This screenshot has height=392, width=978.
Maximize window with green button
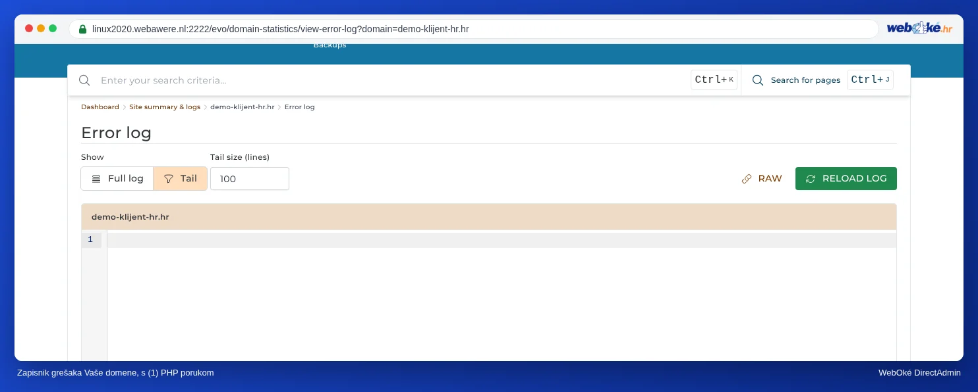click(x=53, y=28)
